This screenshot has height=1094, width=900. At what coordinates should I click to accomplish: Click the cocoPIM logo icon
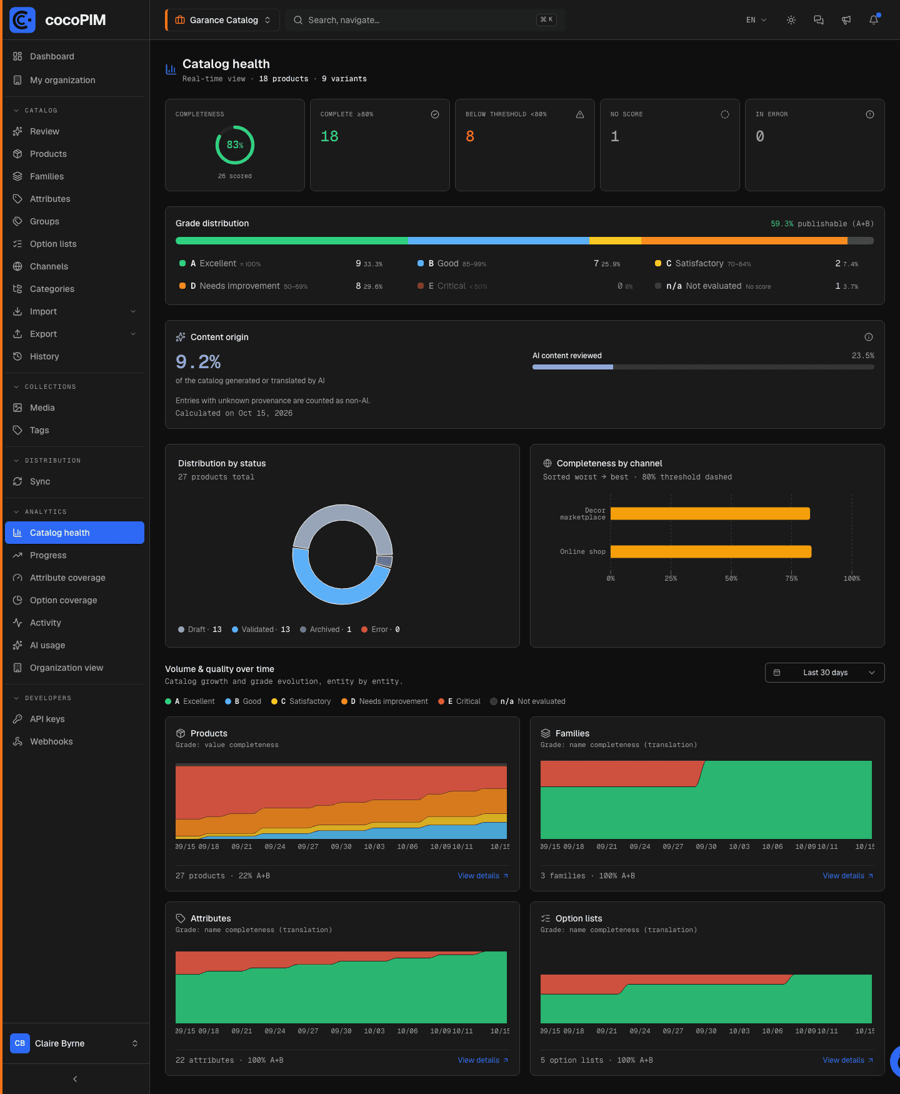click(x=22, y=20)
